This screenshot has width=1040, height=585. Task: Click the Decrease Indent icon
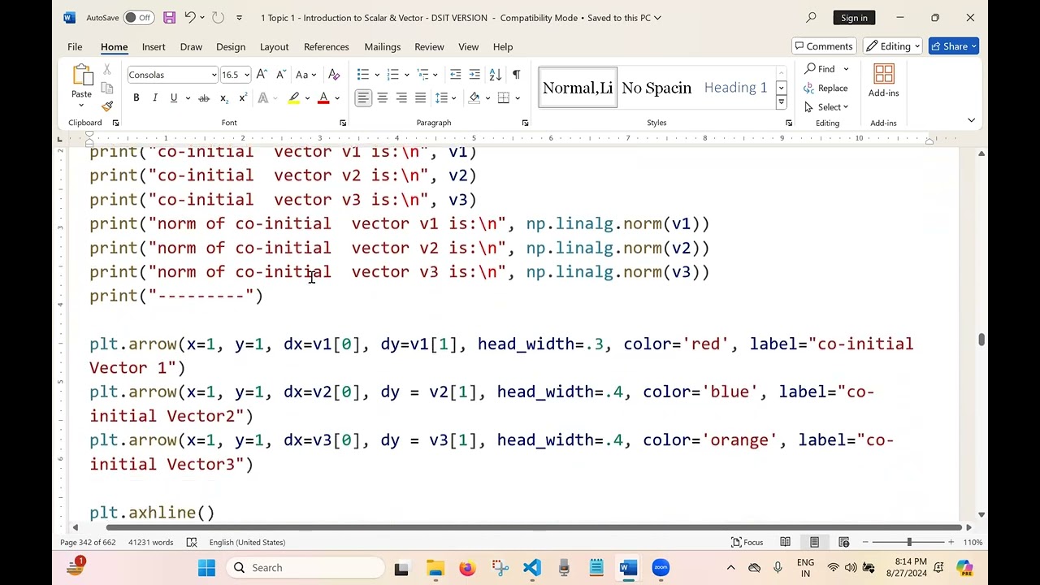pos(456,75)
